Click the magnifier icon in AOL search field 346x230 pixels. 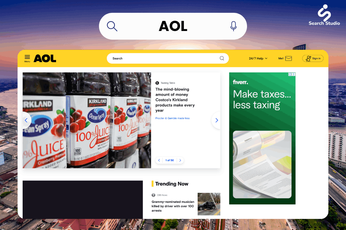click(222, 58)
